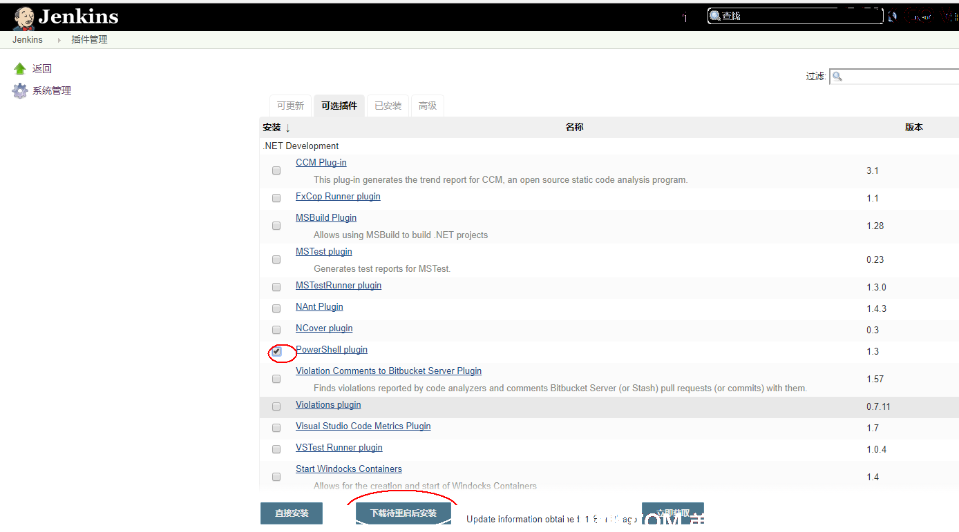Viewport: 959px width, 532px height.
Task: Select the 可选插件 tab
Action: coord(339,106)
